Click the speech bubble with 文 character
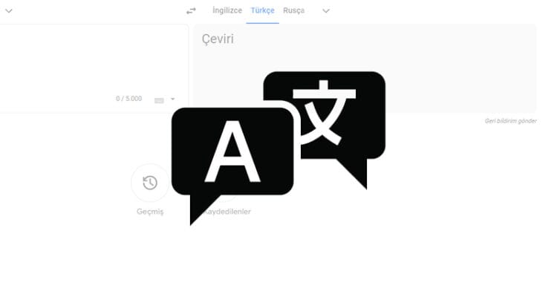This screenshot has height=297, width=557. (x=325, y=111)
